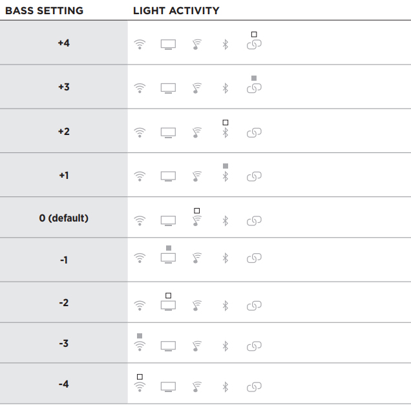Screen dimensions: 411x405
Task: Click the Wi-Fi icon in the +4 row
Action: point(140,45)
